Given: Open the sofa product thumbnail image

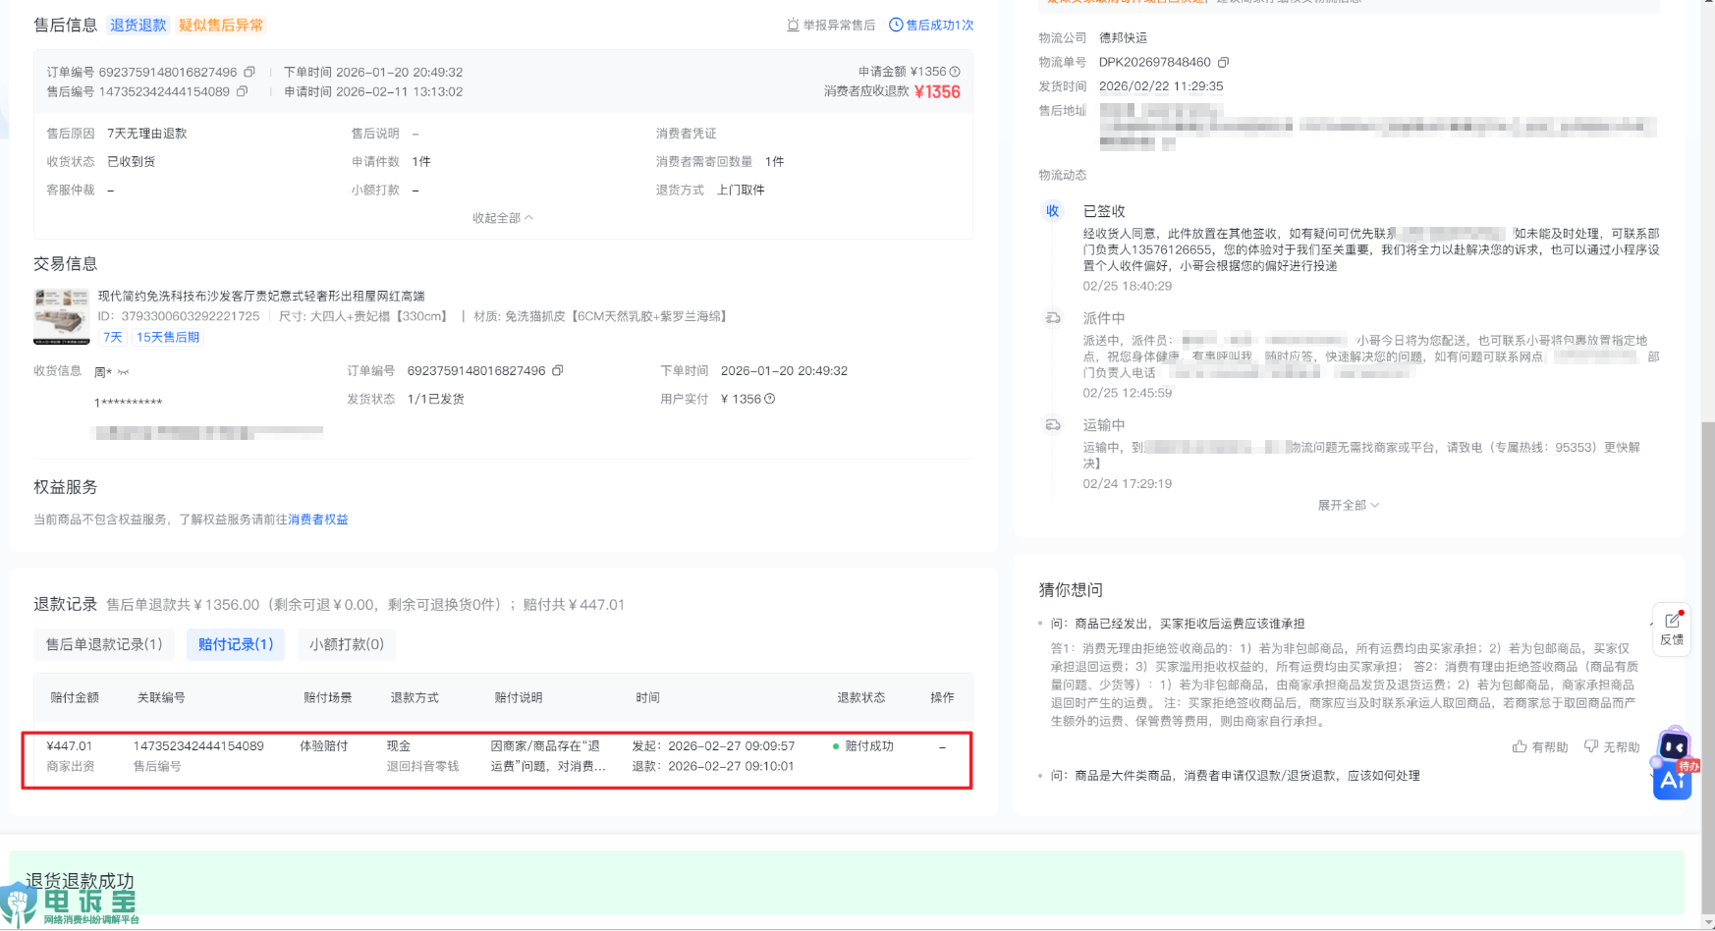Looking at the screenshot, I should point(61,316).
